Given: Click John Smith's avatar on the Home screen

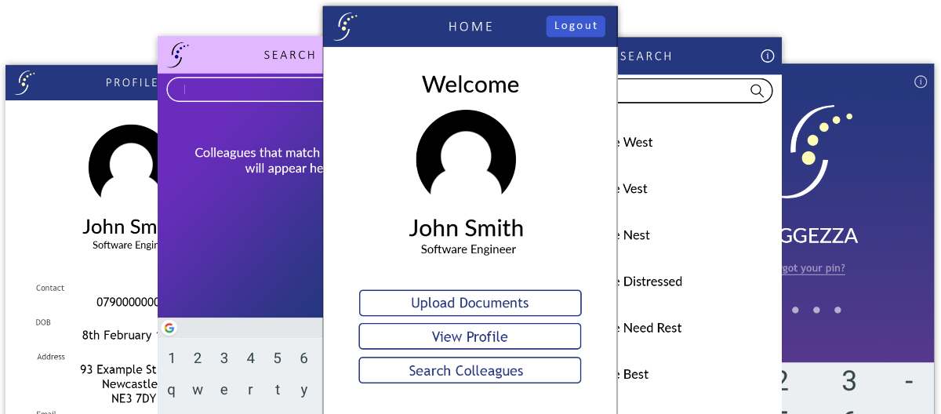Looking at the screenshot, I should [466, 154].
